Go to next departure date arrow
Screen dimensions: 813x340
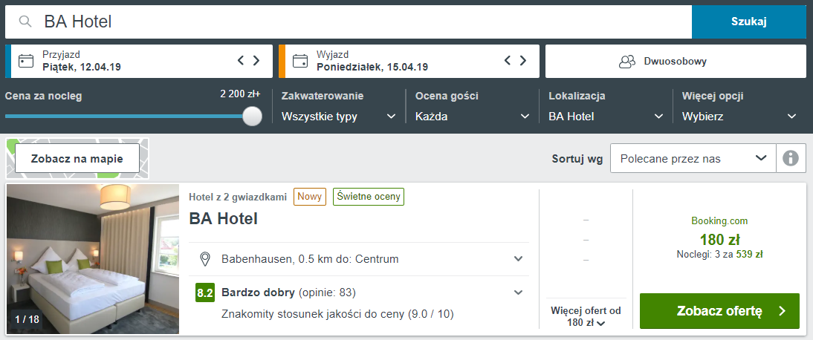coord(522,61)
